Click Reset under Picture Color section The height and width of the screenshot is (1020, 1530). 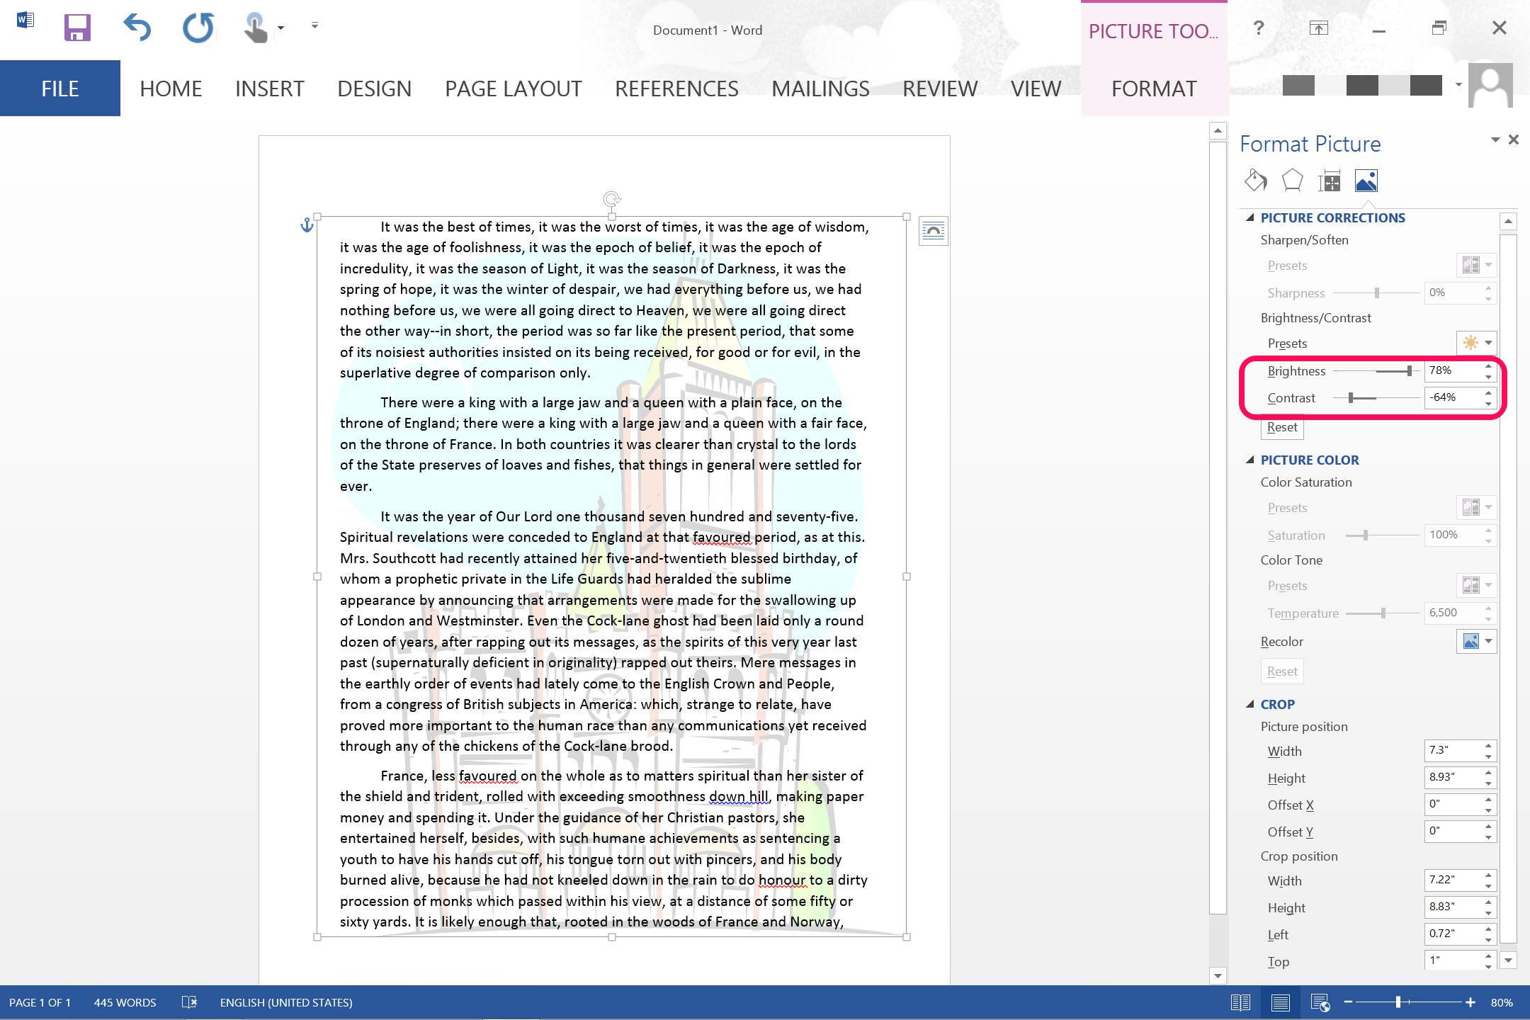[1283, 671]
